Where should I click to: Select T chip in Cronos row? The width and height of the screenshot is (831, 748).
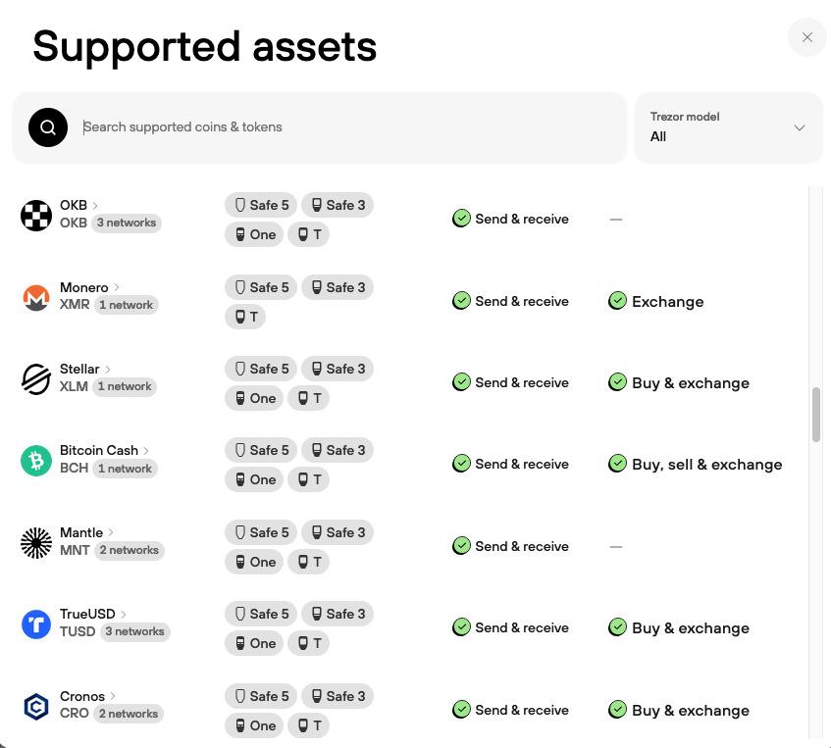pos(308,725)
